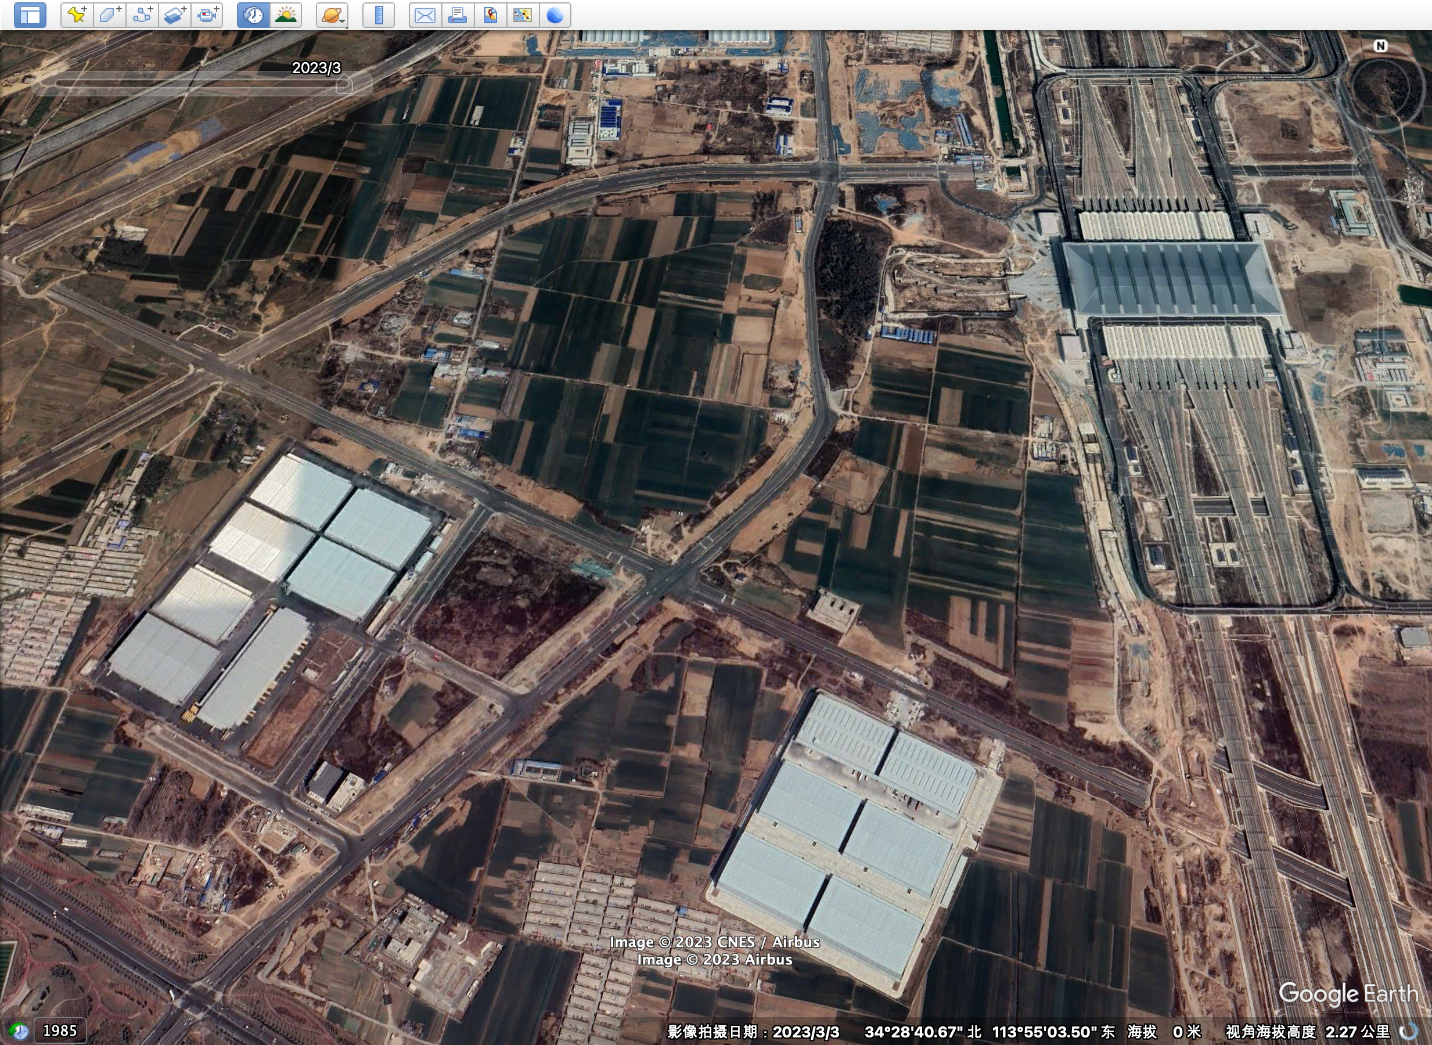Image resolution: width=1432 pixels, height=1045 pixels.
Task: Click the Record a Tour camera icon
Action: click(207, 15)
